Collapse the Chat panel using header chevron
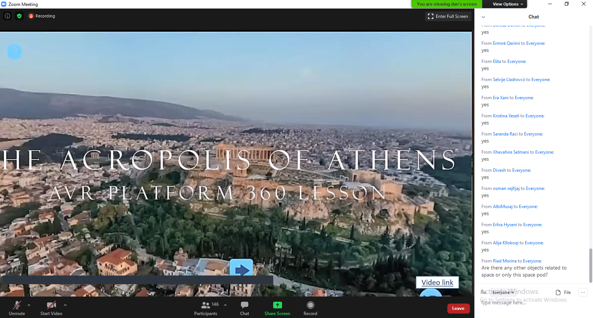Image resolution: width=593 pixels, height=318 pixels. tap(483, 17)
